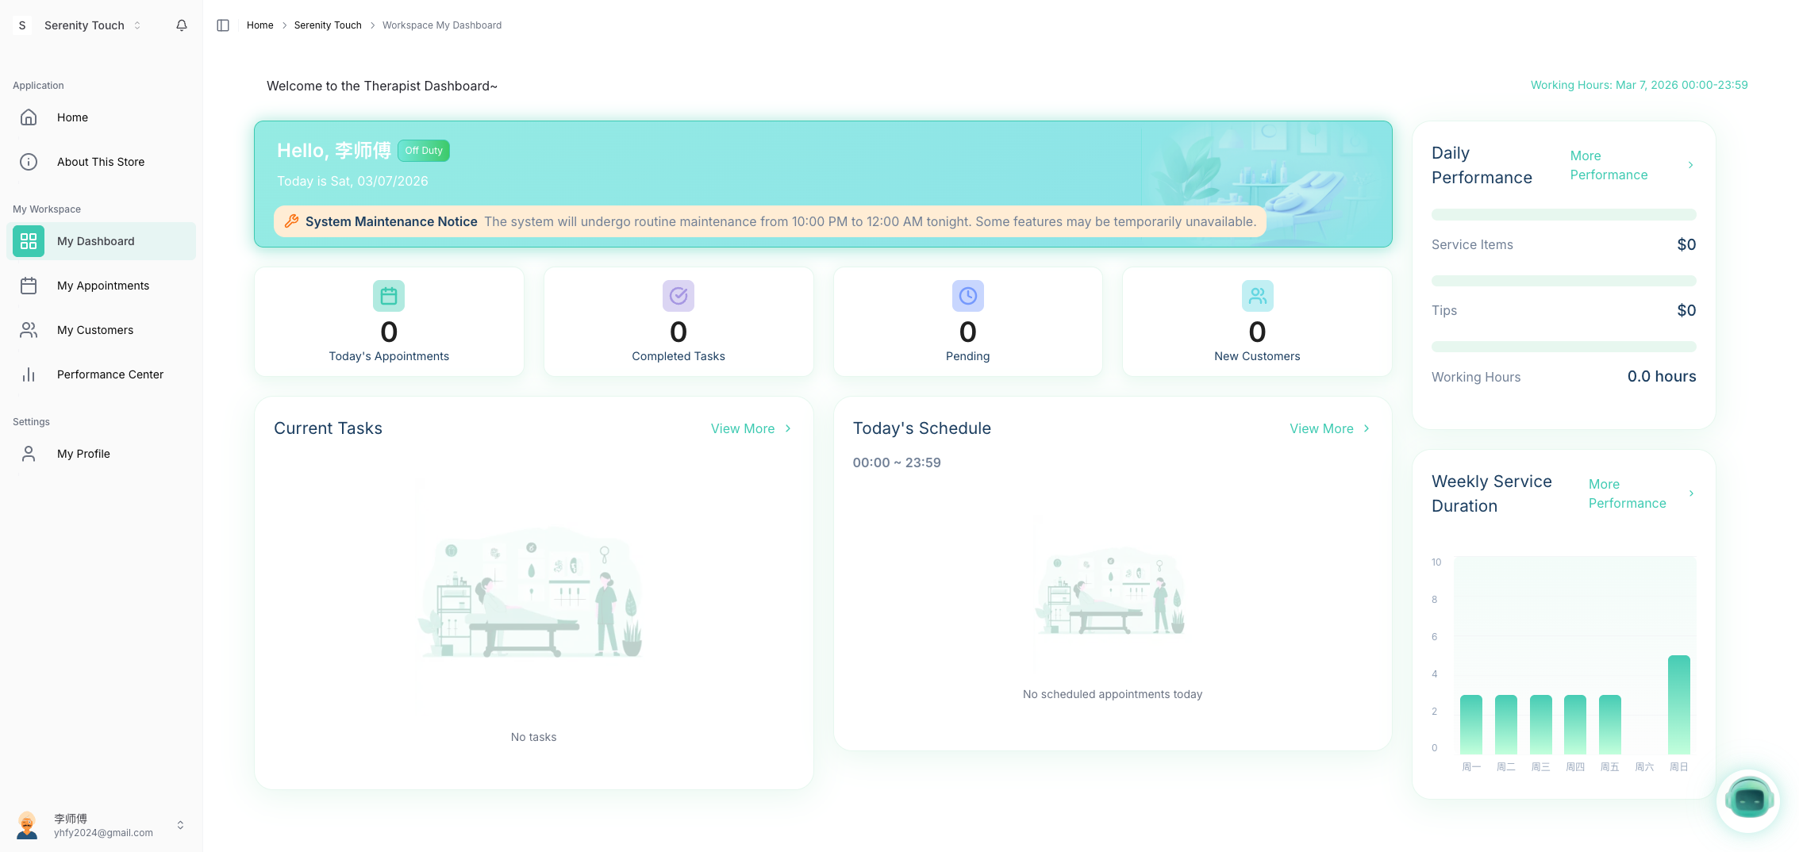
Task: Toggle the Off Duty status badge
Action: 424,151
